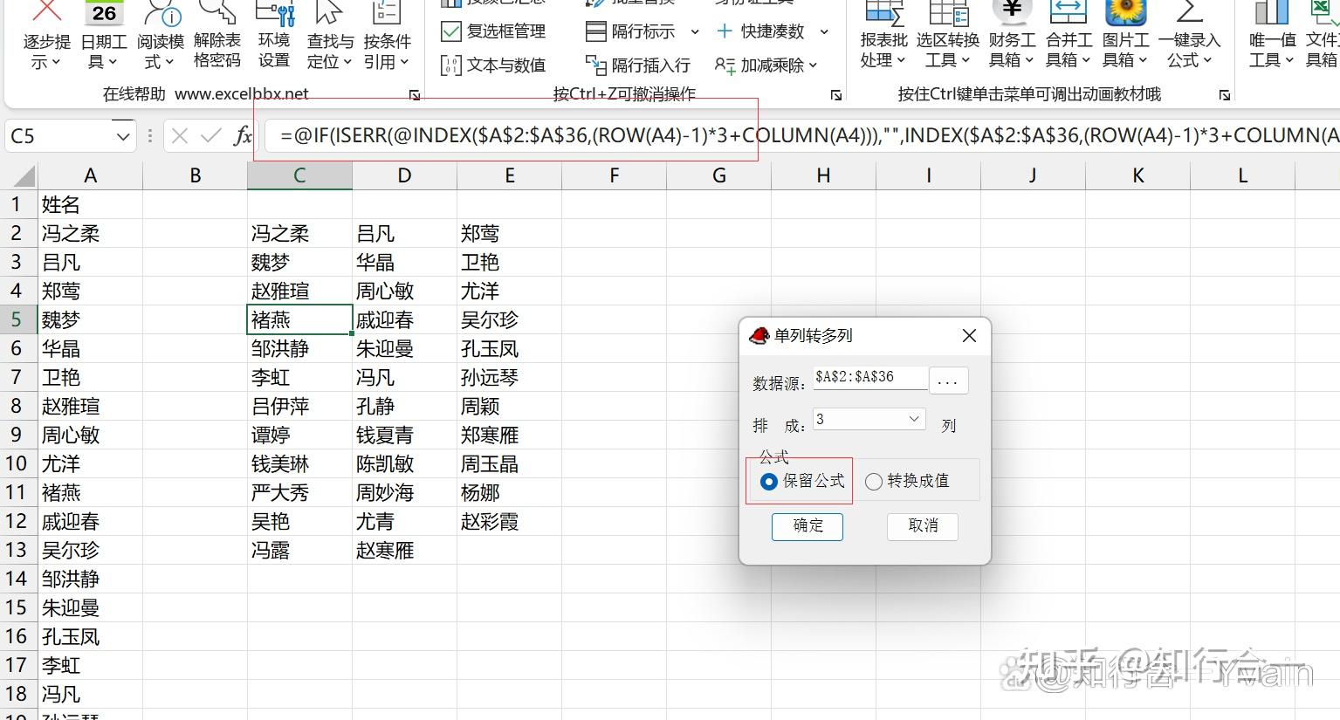Click cell C11 containing 严大秀
The height and width of the screenshot is (720, 1340).
pyautogui.click(x=299, y=493)
